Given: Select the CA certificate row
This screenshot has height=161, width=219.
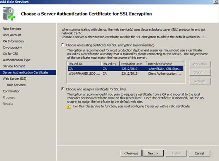Looking at the screenshot, I should point(126,69).
